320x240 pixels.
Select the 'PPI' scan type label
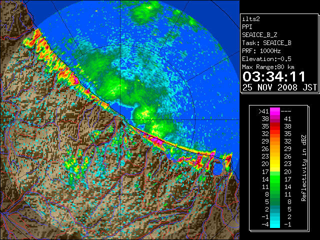pos(247,27)
